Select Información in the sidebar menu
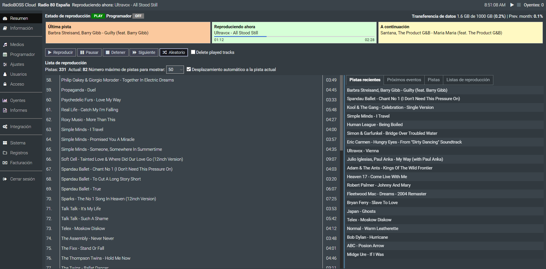 [x=21, y=28]
